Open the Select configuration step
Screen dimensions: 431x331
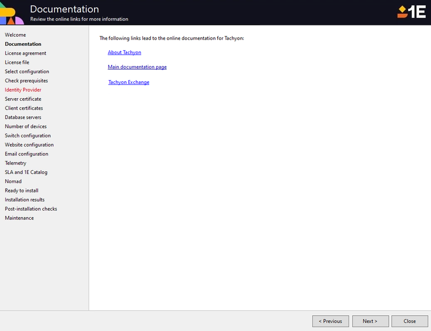(27, 71)
